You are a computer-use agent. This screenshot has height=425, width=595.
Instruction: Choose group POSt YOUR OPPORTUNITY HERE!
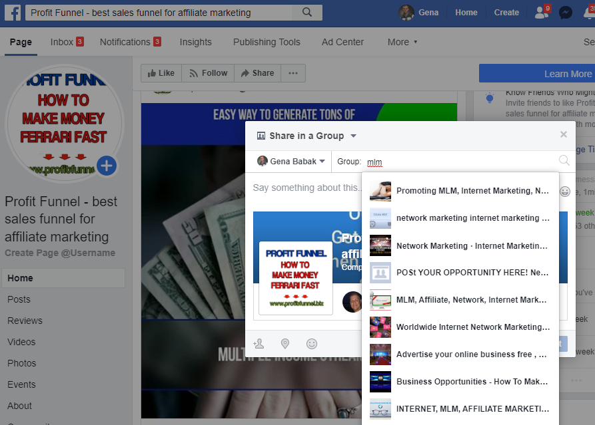pyautogui.click(x=460, y=273)
